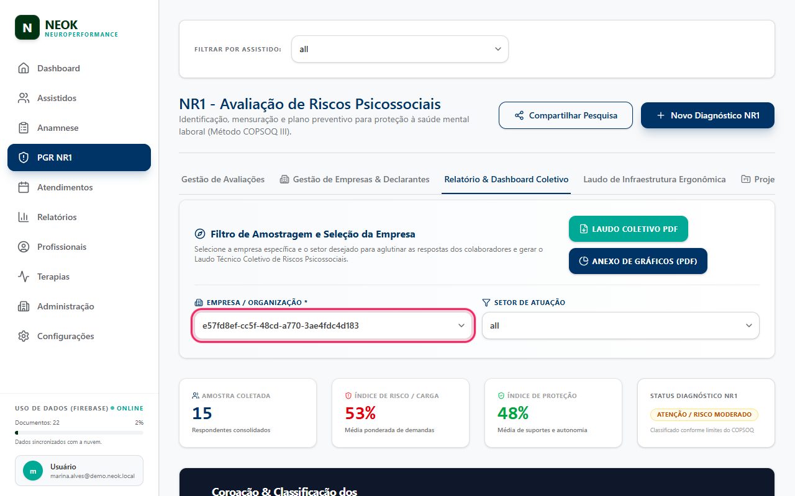Click the Anamnese clipboard icon

click(24, 128)
